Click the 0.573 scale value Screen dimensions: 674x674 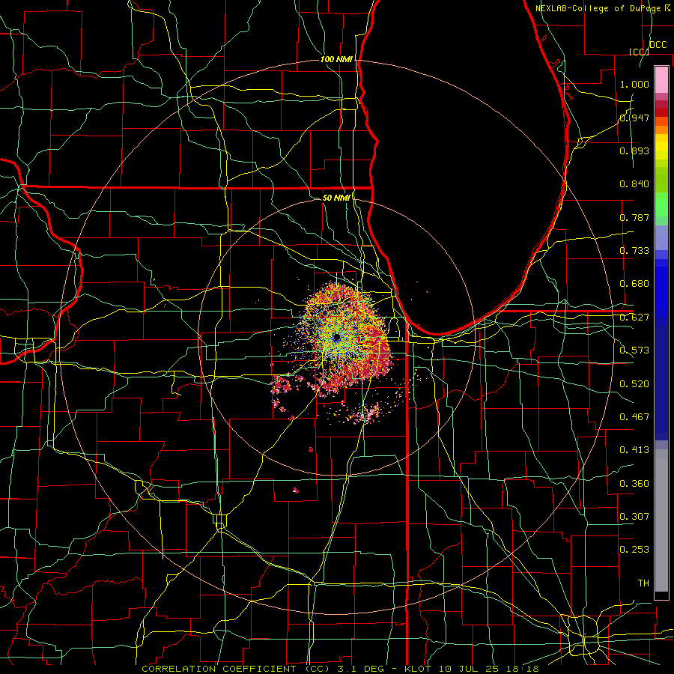click(634, 350)
